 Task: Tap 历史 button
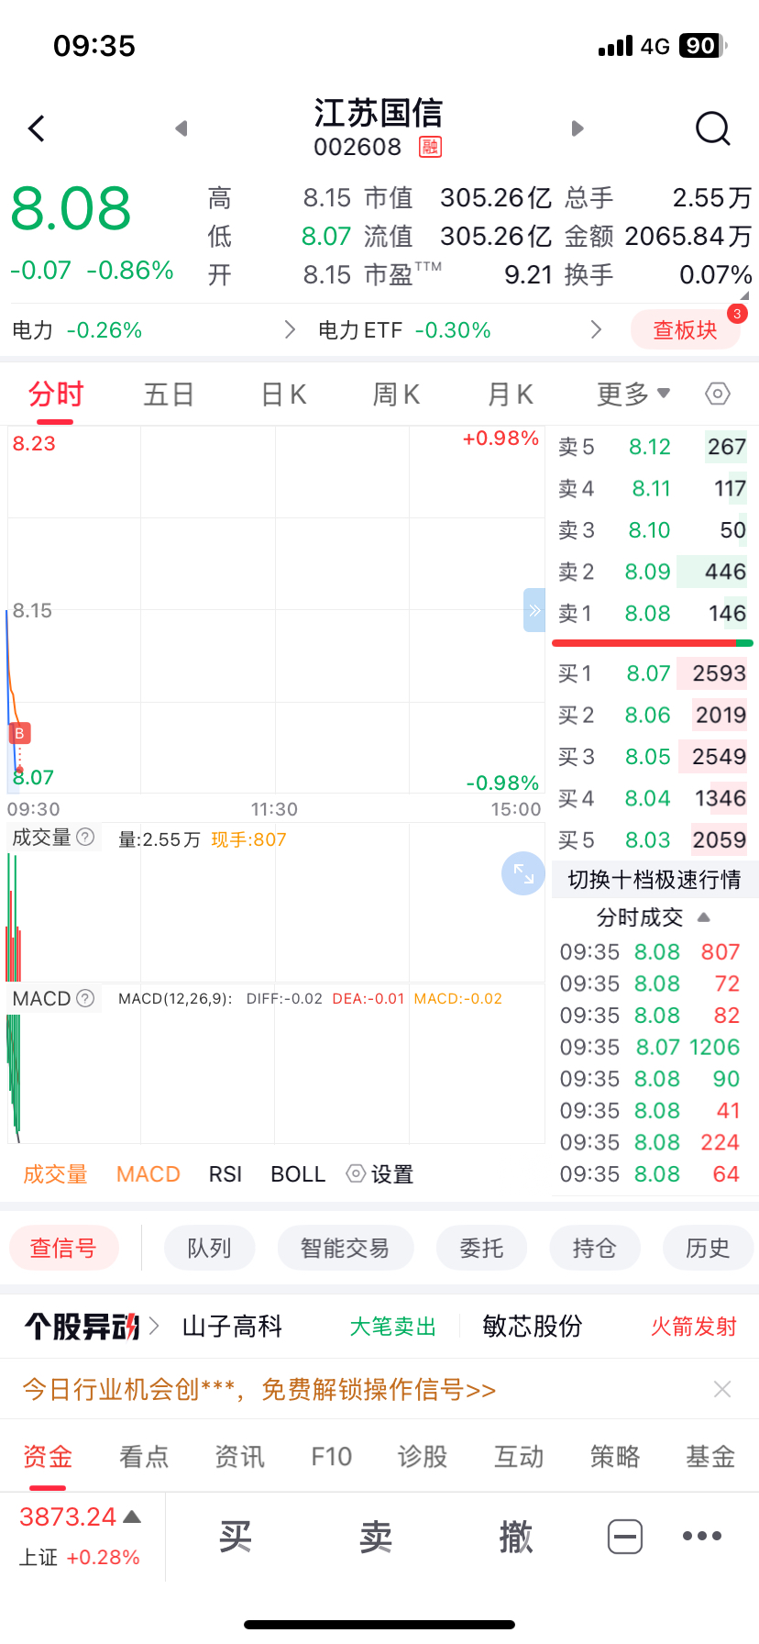pos(708,1248)
